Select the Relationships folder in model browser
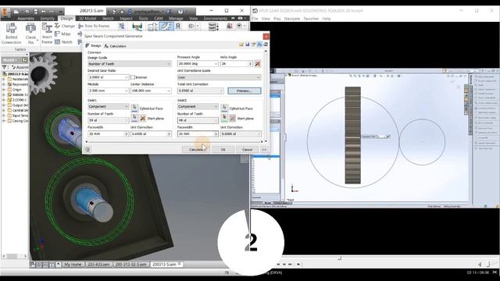The width and height of the screenshot is (500, 281). [17, 79]
